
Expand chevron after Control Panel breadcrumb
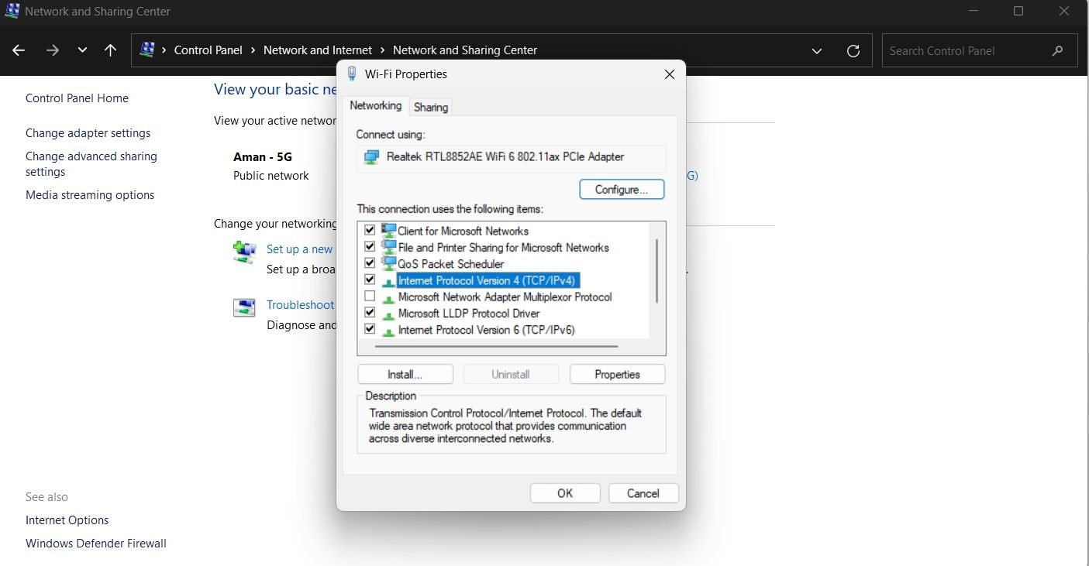point(253,50)
